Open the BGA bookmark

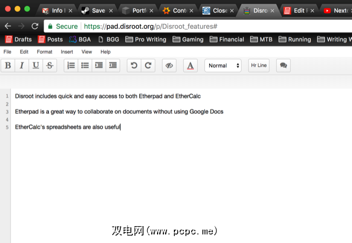point(80,39)
